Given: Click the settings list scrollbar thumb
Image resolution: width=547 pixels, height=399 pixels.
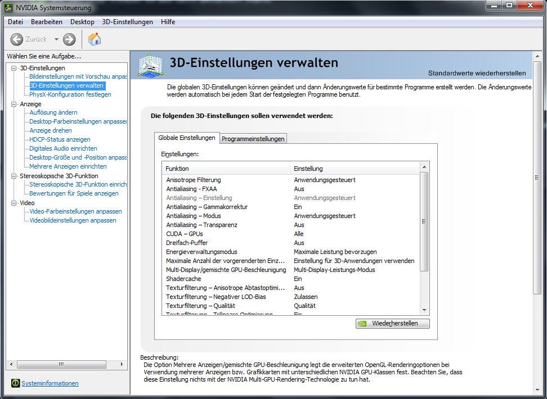Looking at the screenshot, I should coord(424,221).
